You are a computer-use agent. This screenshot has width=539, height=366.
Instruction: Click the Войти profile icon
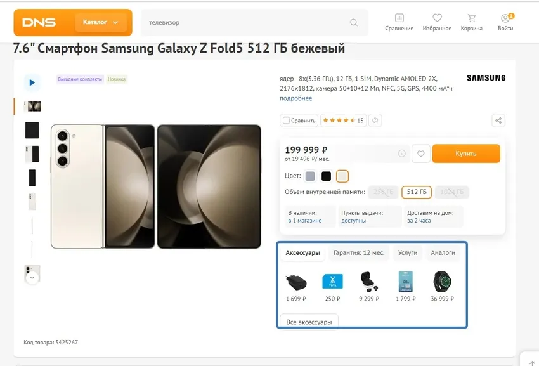(505, 18)
